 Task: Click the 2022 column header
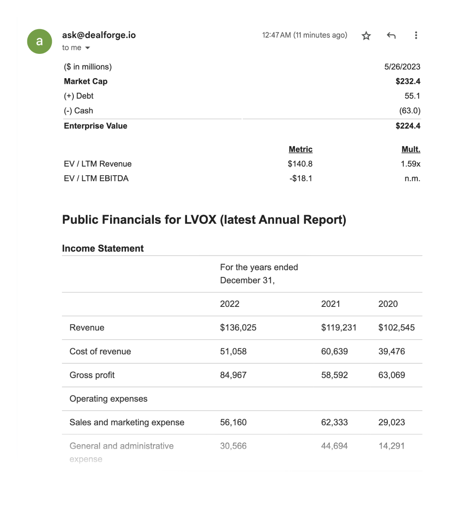(229, 304)
